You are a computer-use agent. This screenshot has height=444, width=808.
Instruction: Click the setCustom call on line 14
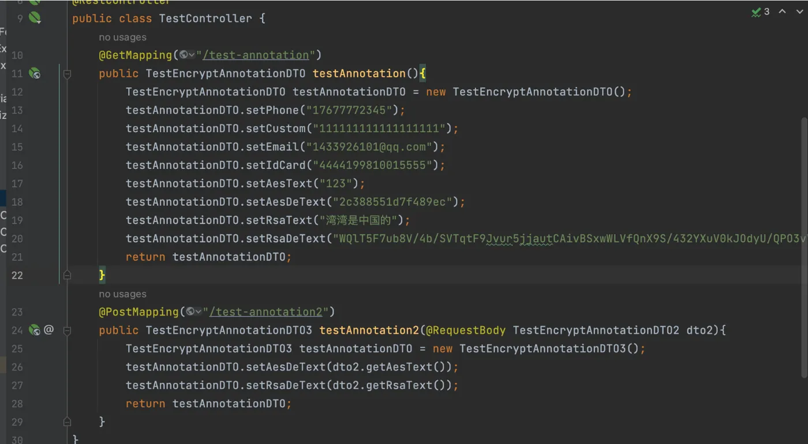[275, 129]
